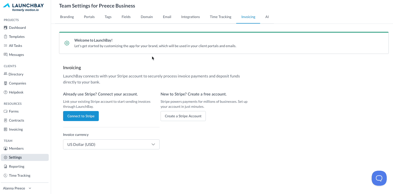Viewport: 393px width, 194px height.
Task: Click the All Tasks list icon
Action: (x=6, y=46)
